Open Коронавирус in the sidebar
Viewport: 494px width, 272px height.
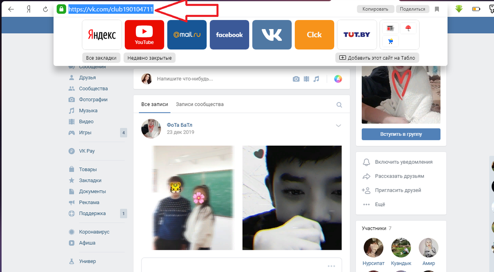(94, 232)
